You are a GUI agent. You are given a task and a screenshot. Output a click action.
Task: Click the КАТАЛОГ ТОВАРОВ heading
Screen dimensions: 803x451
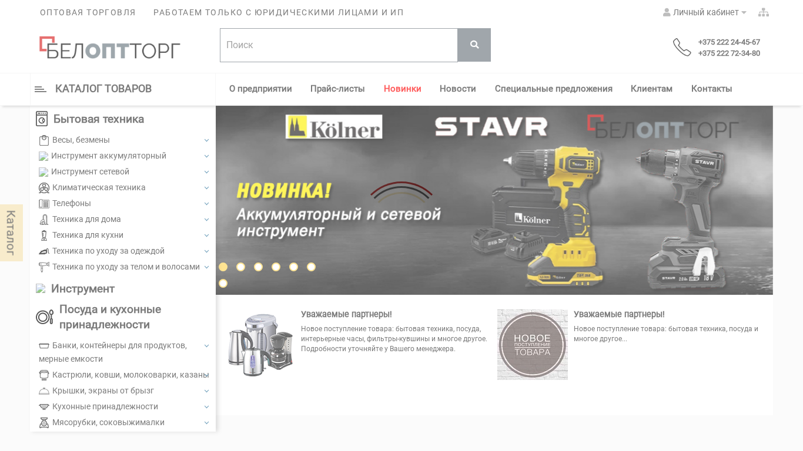pos(103,89)
